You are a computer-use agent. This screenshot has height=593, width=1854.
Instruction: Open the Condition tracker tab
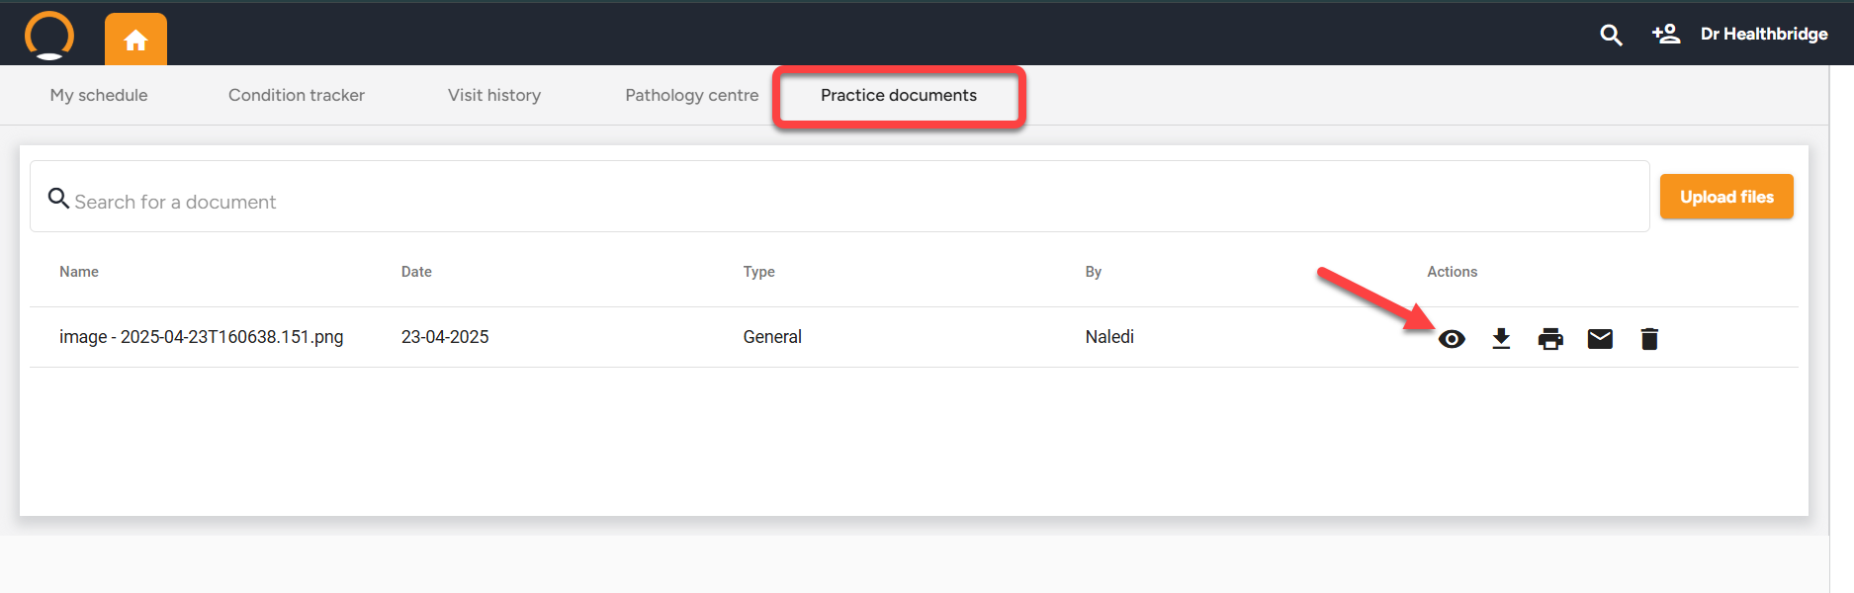pyautogui.click(x=297, y=95)
